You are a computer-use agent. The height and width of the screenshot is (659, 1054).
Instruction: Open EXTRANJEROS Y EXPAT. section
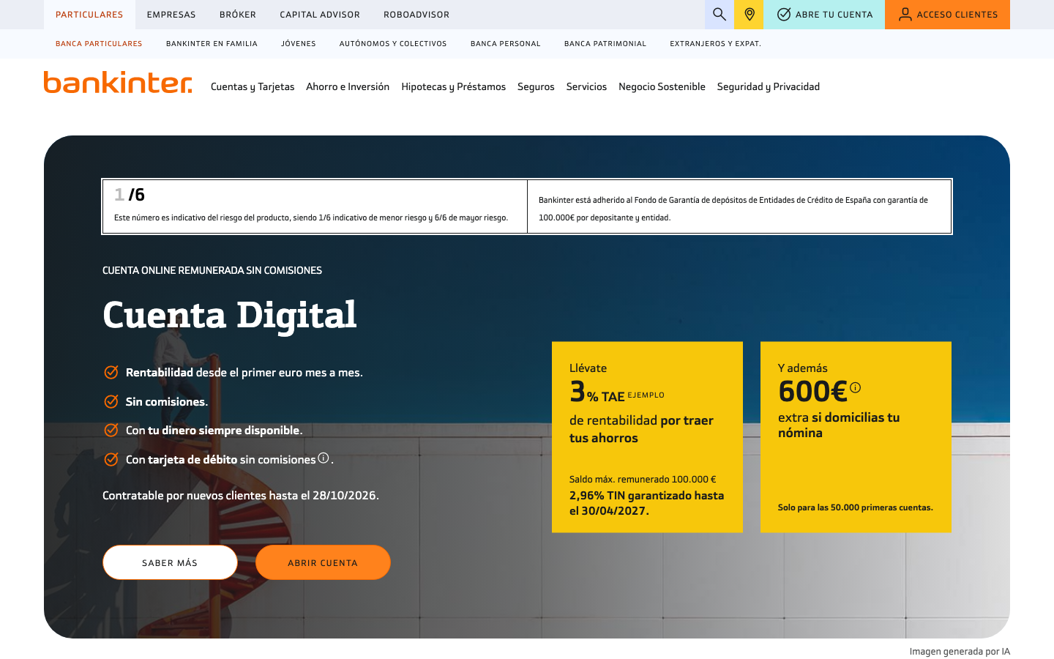tap(716, 44)
